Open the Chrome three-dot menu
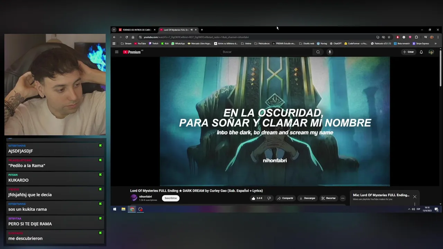 (x=438, y=37)
